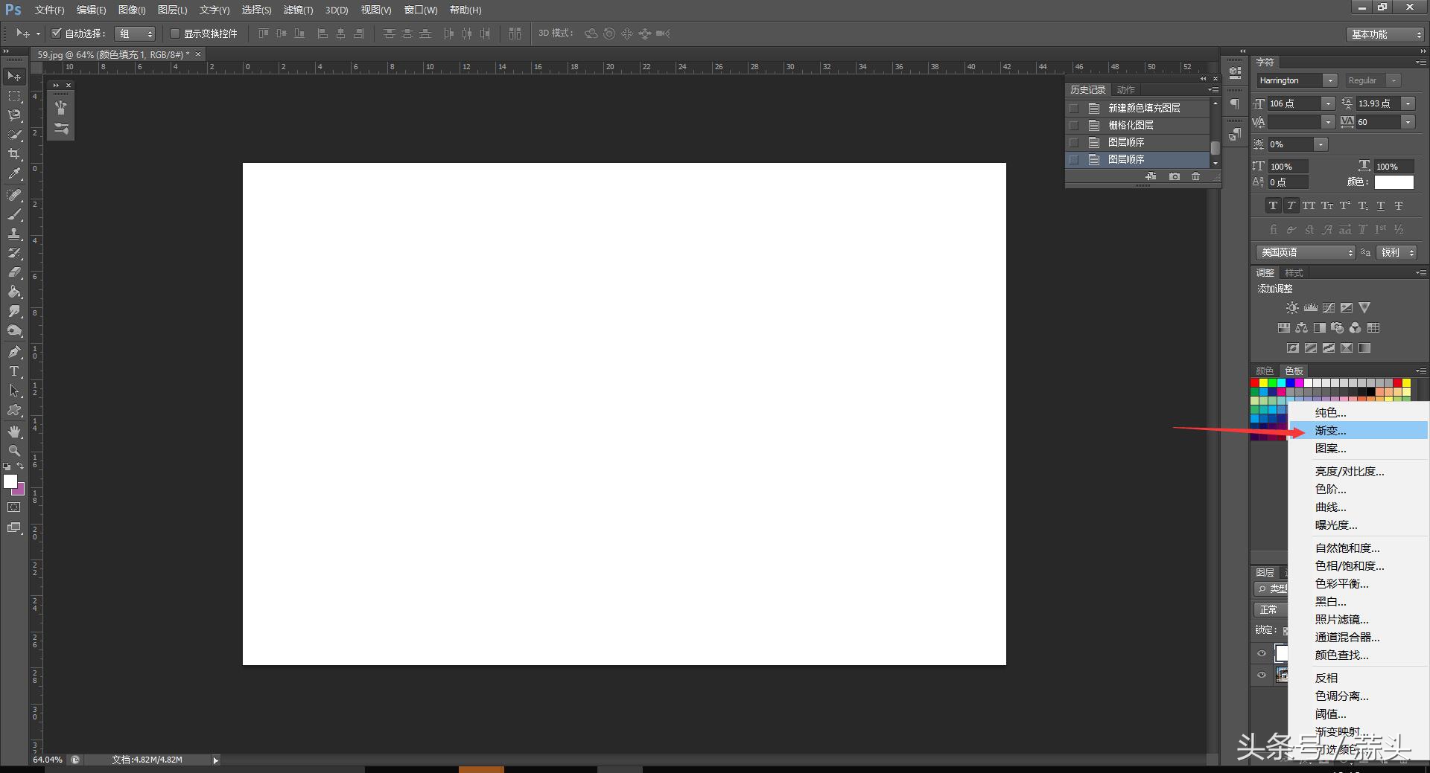Click the history state marker for 栅格化图层

pos(1075,124)
